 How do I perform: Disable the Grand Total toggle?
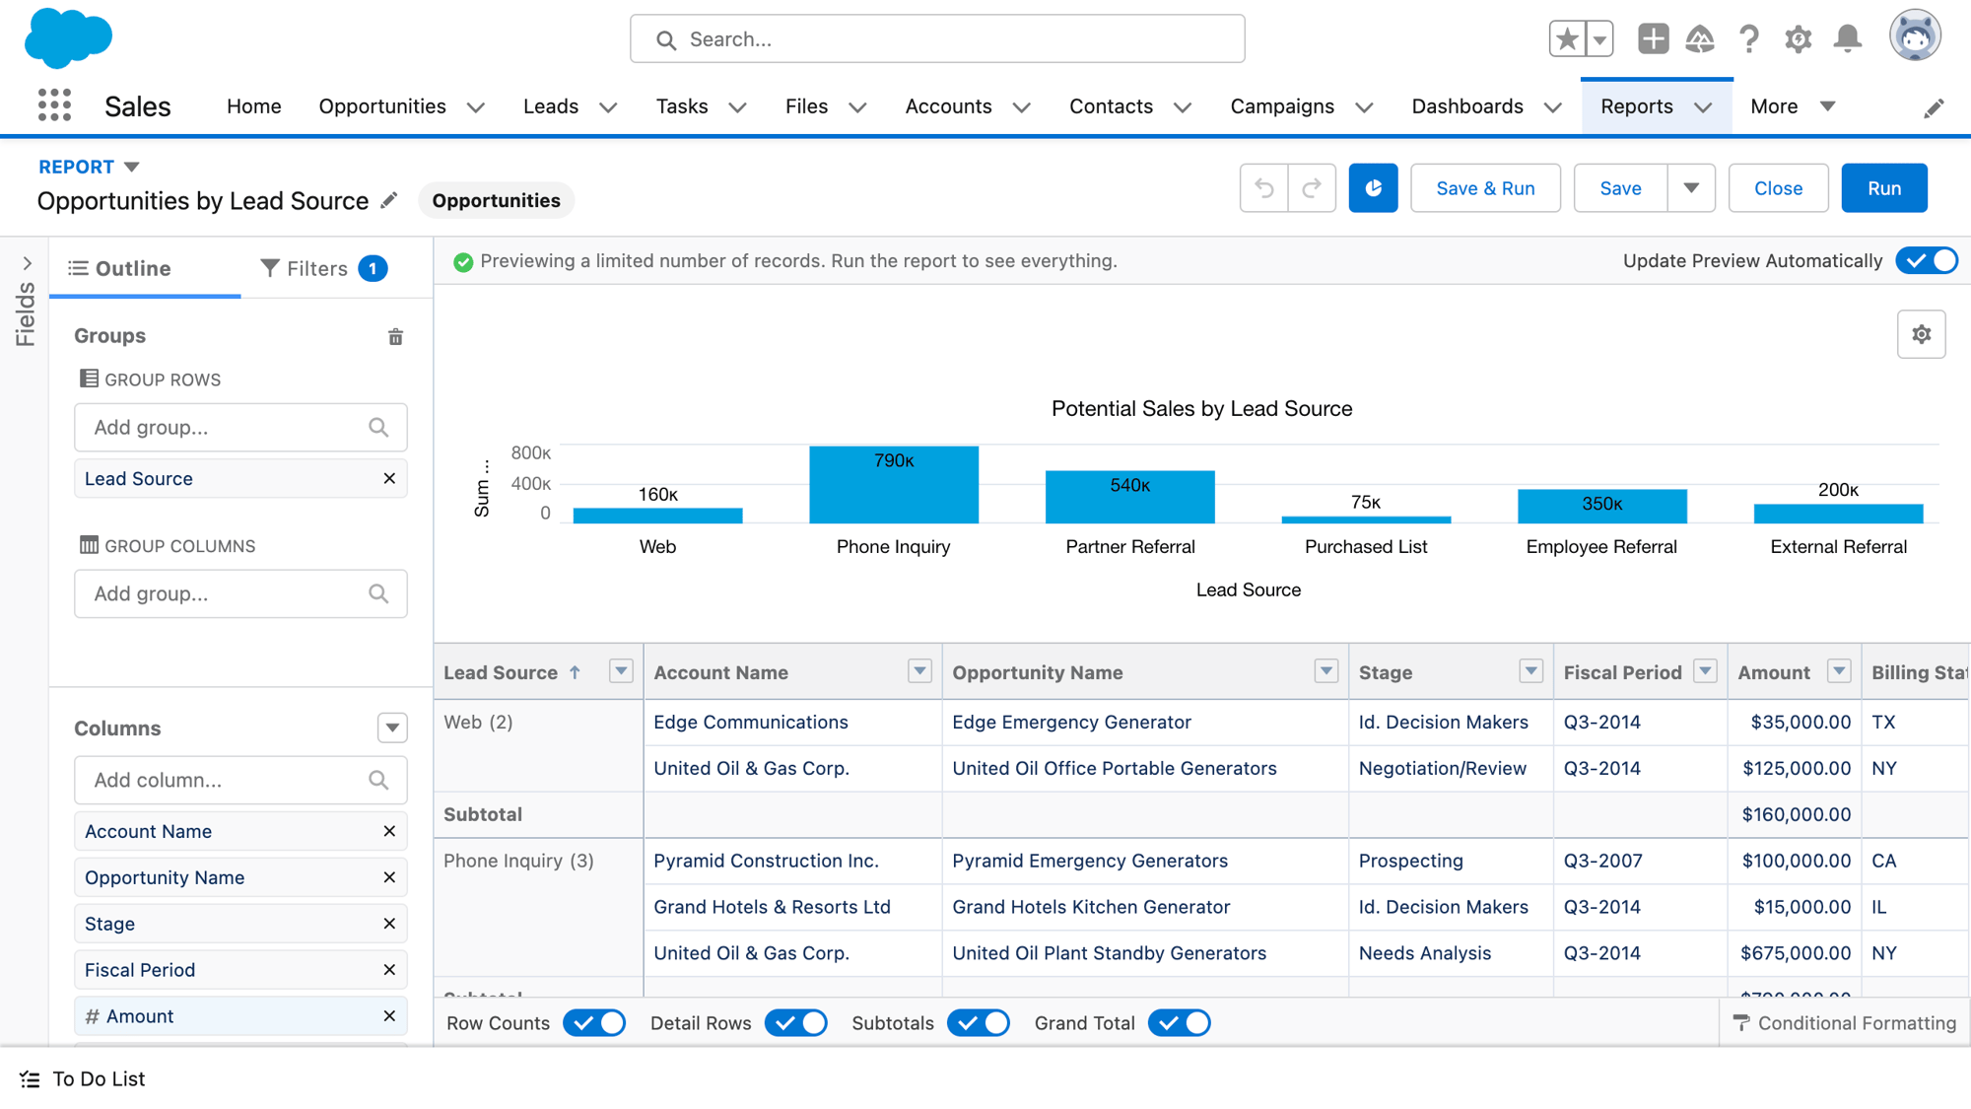click(x=1180, y=1023)
